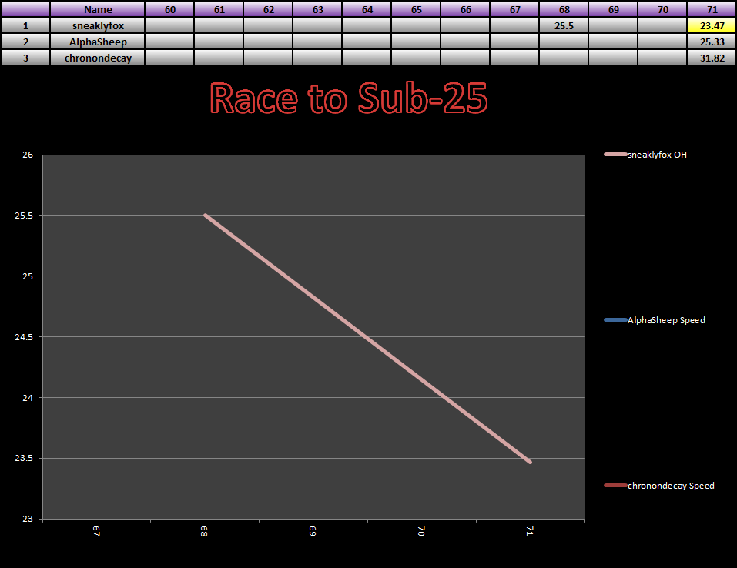The width and height of the screenshot is (737, 568).
Task: Click y-axis label 25.5
Action: point(24,216)
